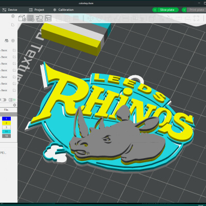Click the Fila. column header
Image resolution: width=206 pixels, height=206 pixels.
click(6, 110)
